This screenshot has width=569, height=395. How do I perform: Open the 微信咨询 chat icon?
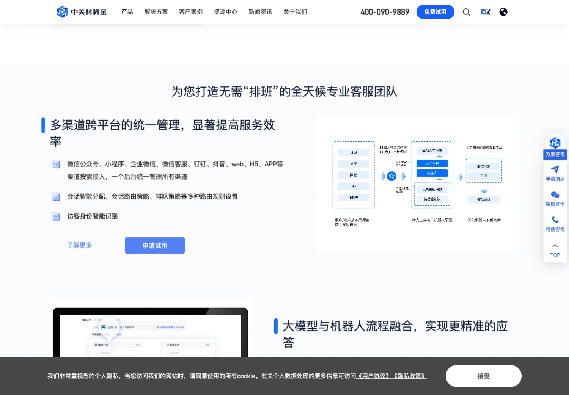555,195
